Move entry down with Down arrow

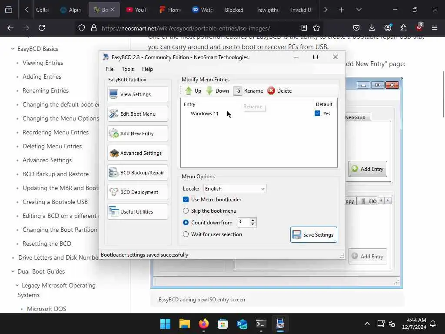click(218, 91)
